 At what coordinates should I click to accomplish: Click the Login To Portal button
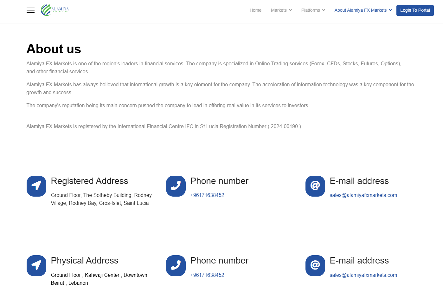tap(415, 10)
